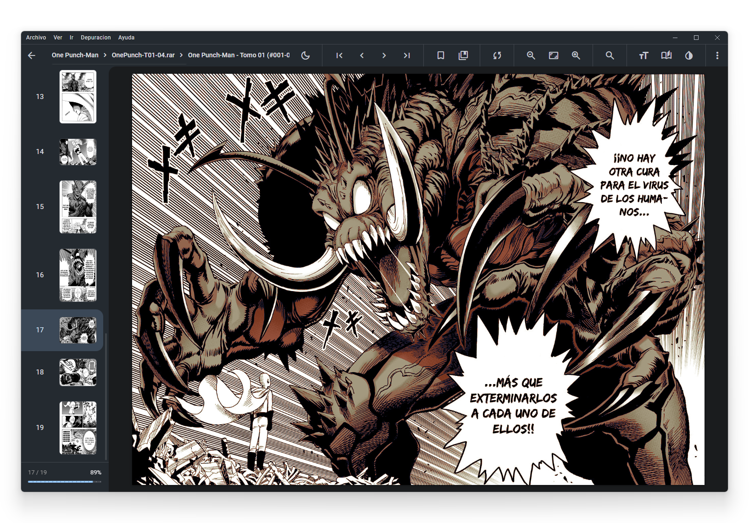Jump to the first page
The width and height of the screenshot is (749, 523).
[339, 55]
